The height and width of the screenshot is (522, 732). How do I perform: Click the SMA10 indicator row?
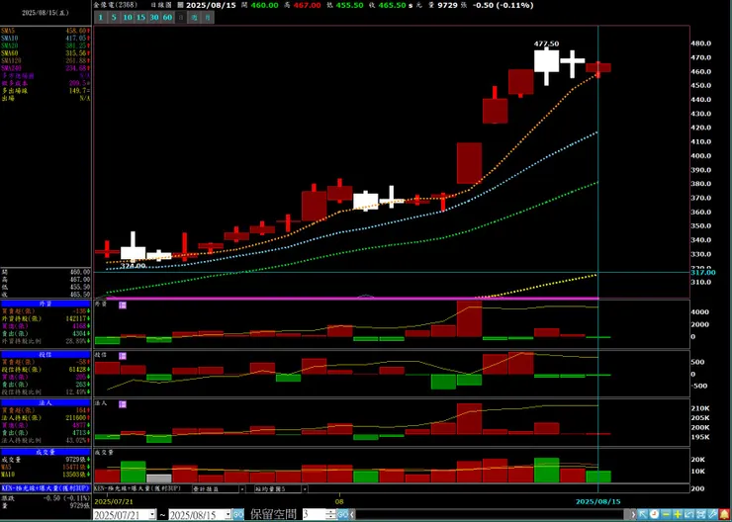(46, 38)
